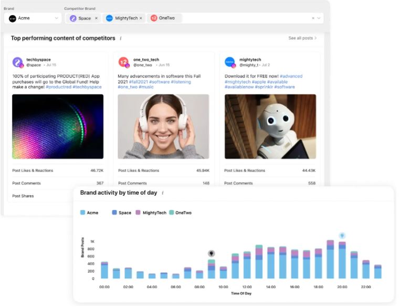Image resolution: width=399 pixels, height=308 pixels.
Task: Remove the MightyTech competitor chip
Action: [x=141, y=18]
